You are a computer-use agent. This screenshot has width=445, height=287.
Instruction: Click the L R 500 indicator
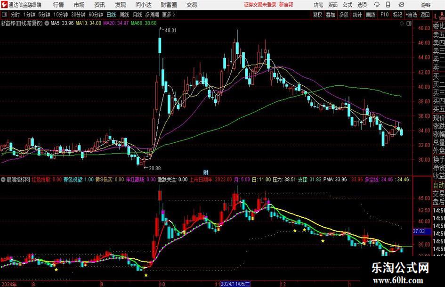click(x=439, y=16)
